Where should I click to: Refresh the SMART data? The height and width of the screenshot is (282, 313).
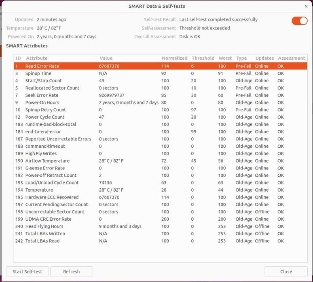click(x=72, y=272)
